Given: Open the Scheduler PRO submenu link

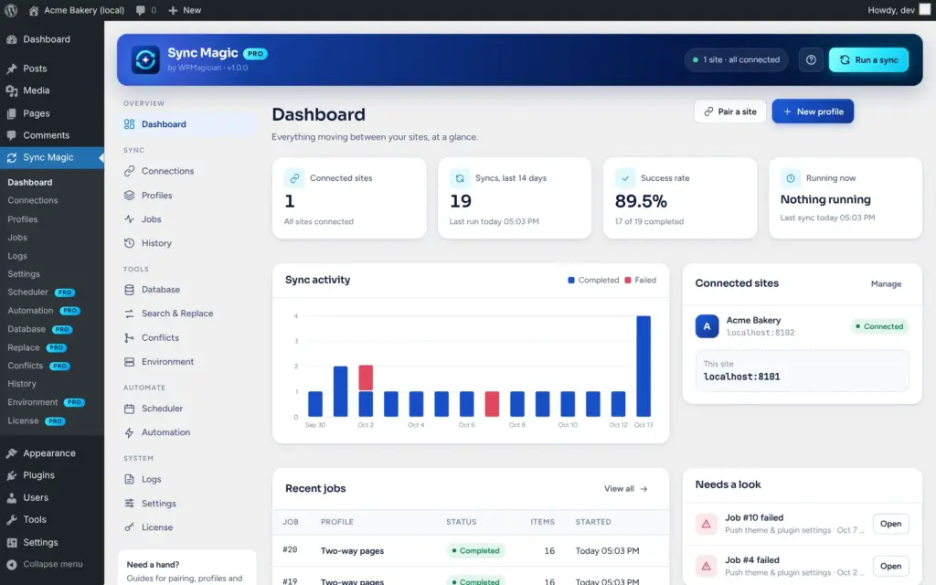Looking at the screenshot, I should click(x=40, y=292).
